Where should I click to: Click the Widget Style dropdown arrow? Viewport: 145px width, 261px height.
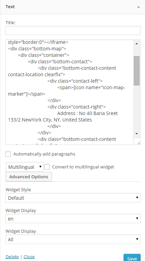coord(137,198)
